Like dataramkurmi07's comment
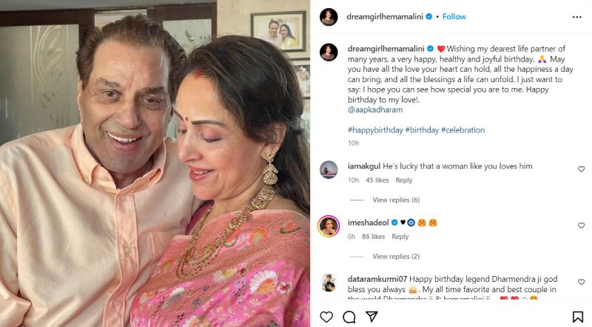This screenshot has width=592, height=327. click(581, 281)
